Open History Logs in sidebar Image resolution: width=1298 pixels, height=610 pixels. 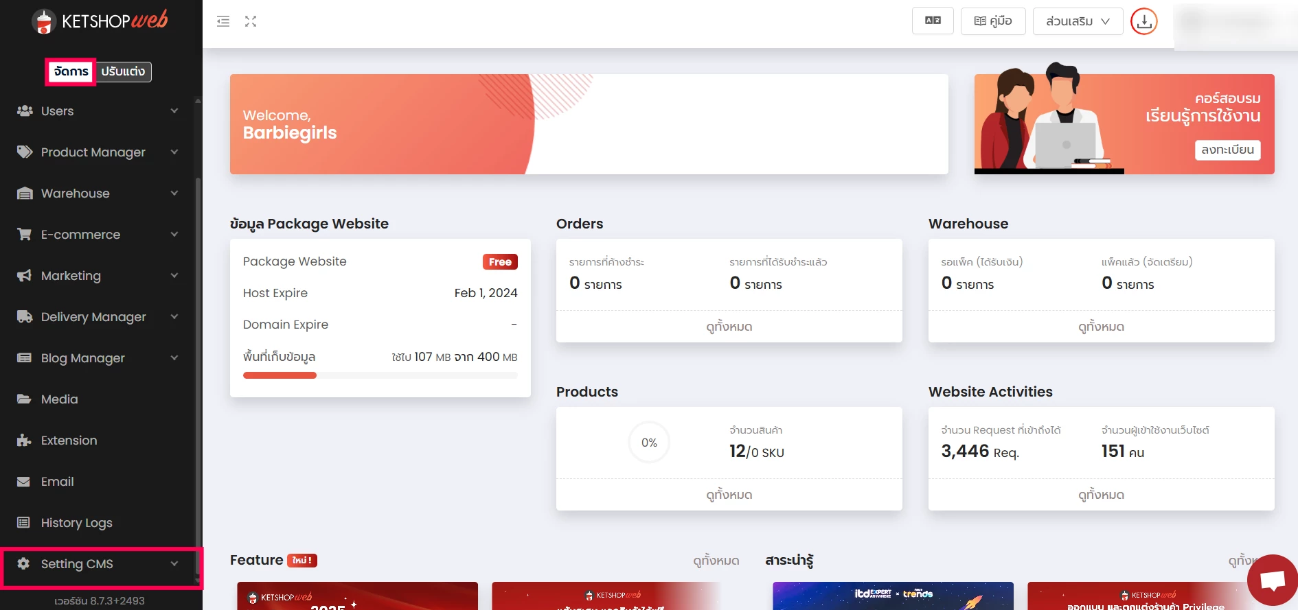(76, 523)
